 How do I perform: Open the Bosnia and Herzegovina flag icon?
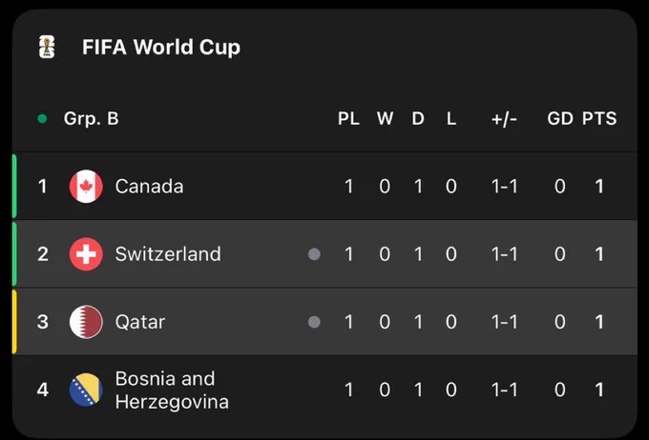tap(86, 390)
